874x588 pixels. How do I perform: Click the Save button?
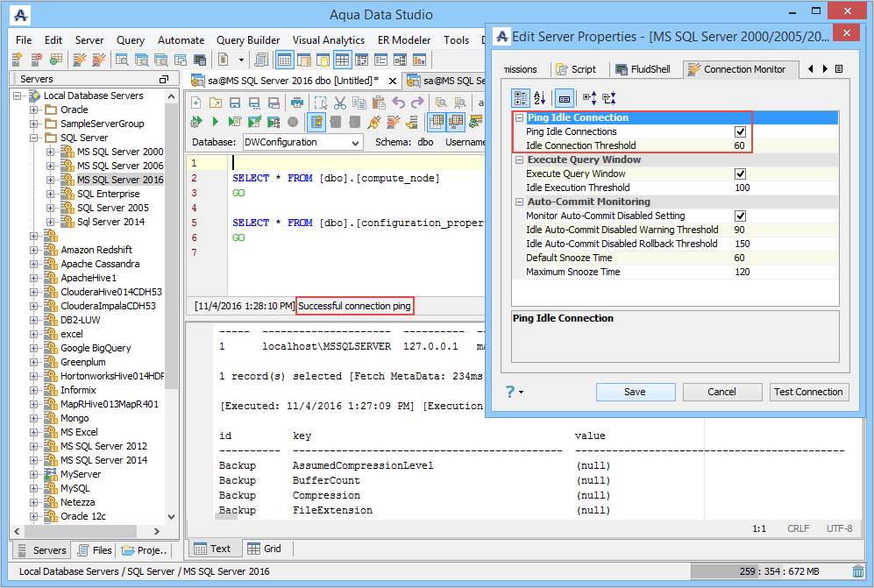636,392
